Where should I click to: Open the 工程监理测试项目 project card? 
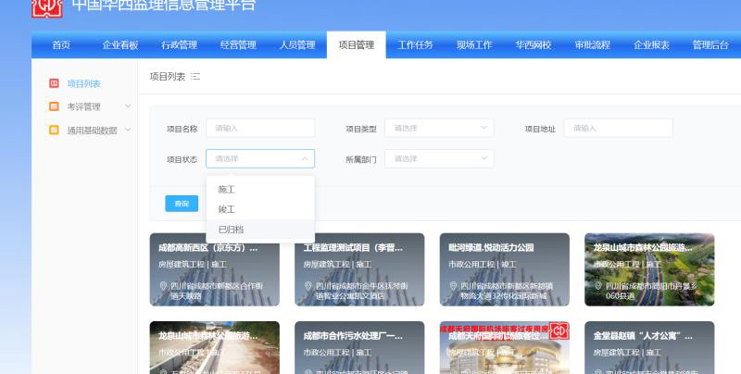point(359,269)
